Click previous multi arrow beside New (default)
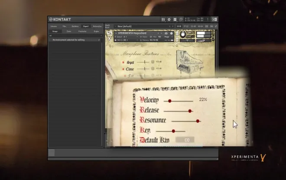Viewport: 286px width, 180px height. [170, 26]
